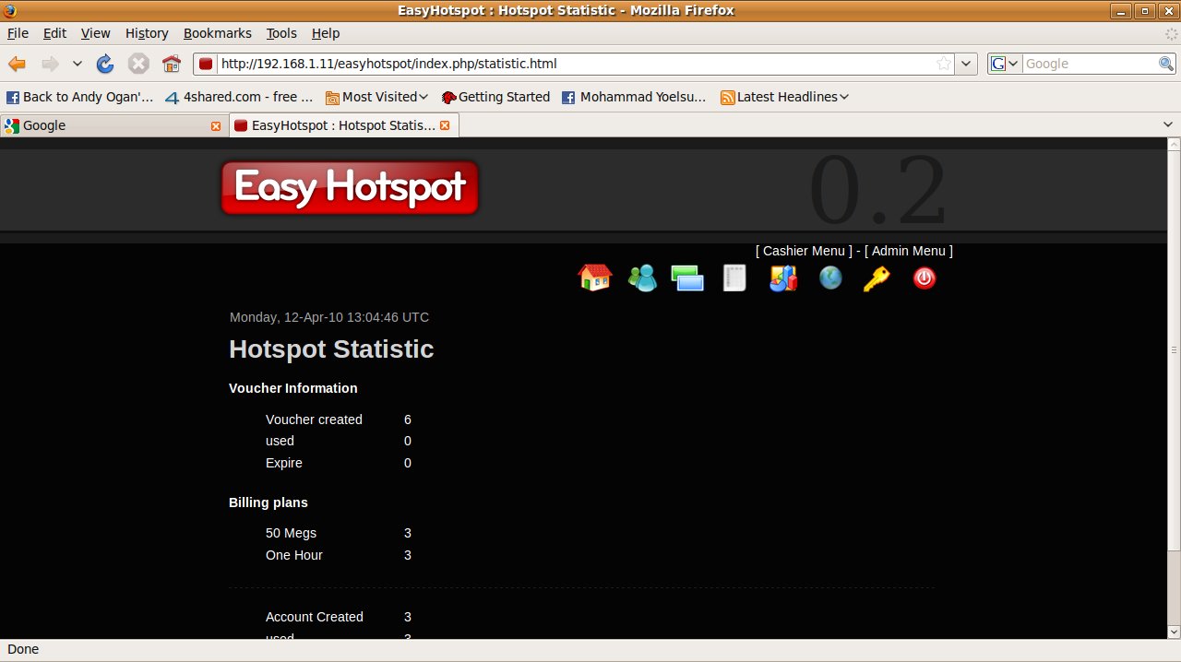
Task: Open the File menu
Action: coord(18,33)
